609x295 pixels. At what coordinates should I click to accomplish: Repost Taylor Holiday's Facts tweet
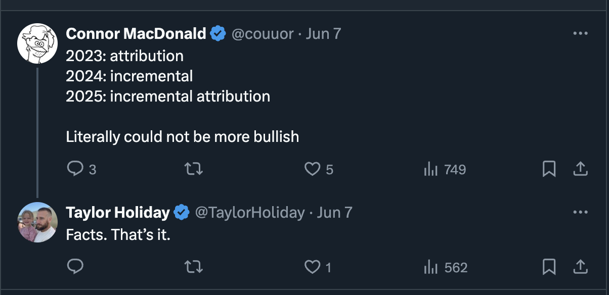click(194, 267)
